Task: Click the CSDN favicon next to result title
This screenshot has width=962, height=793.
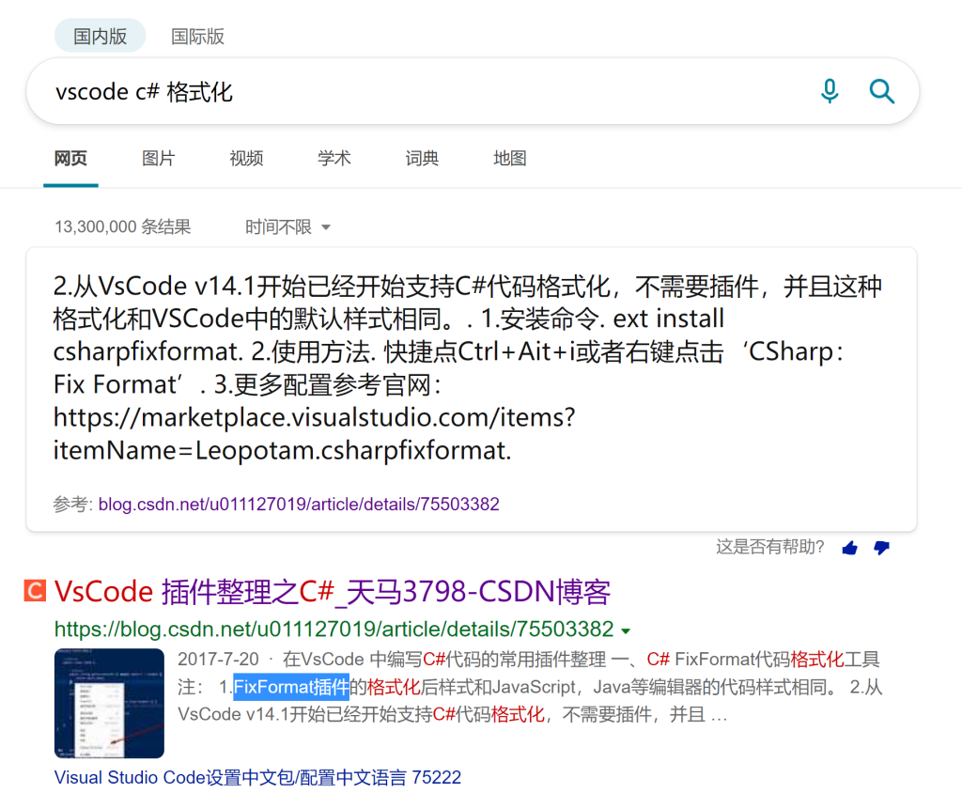Action: pos(35,591)
